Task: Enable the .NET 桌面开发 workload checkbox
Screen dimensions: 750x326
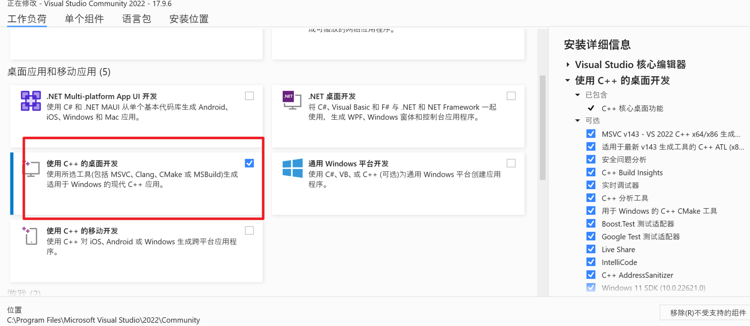Action: [x=511, y=96]
